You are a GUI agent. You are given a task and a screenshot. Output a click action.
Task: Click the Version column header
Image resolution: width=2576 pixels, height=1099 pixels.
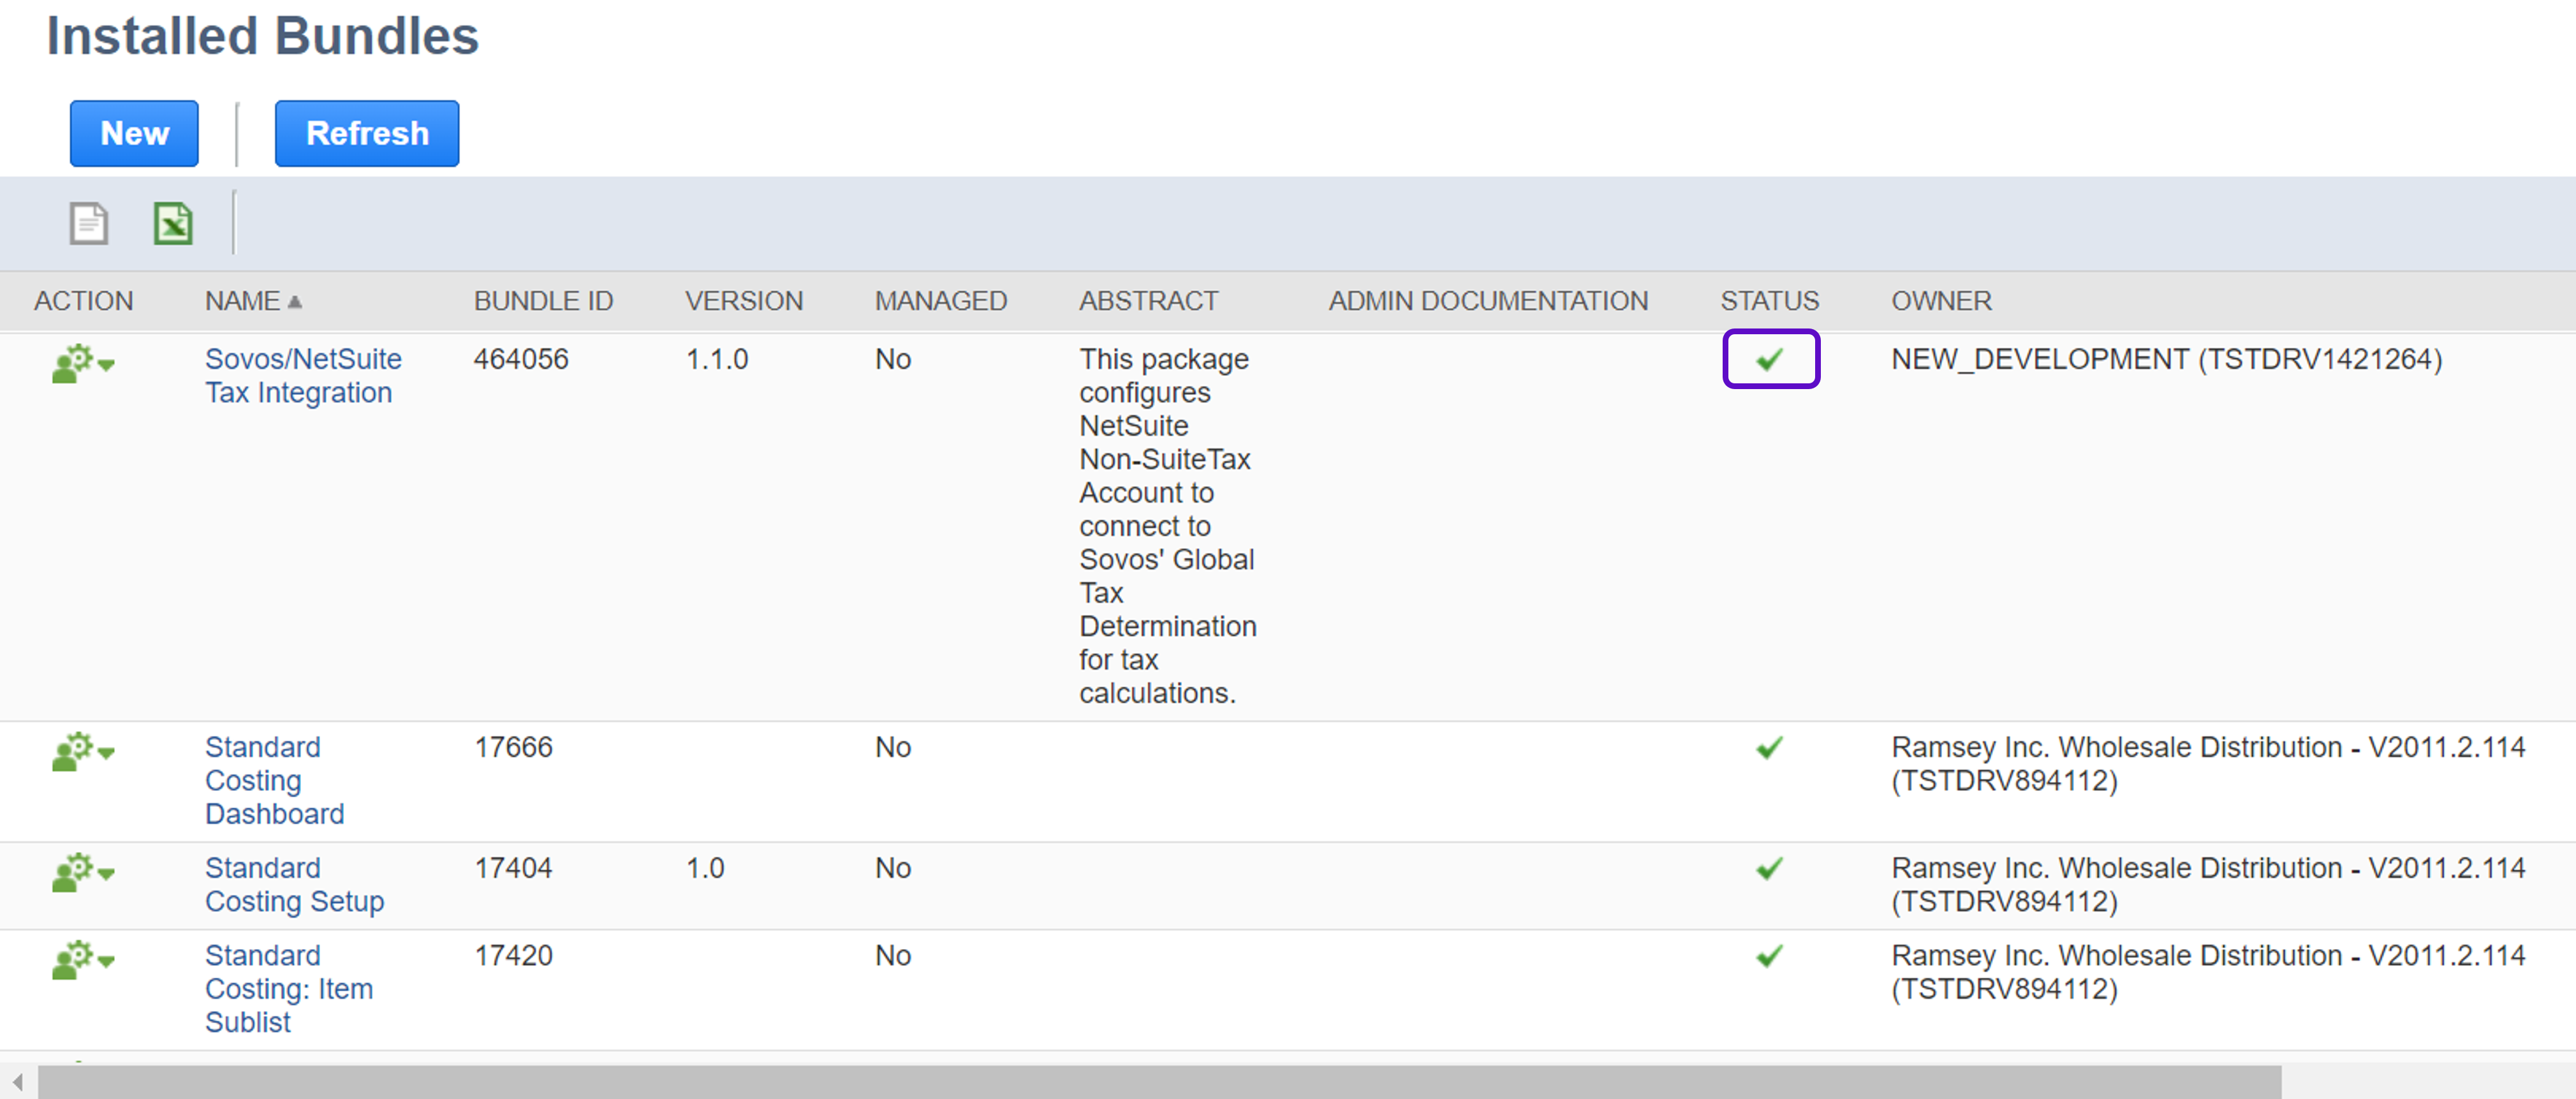[743, 301]
